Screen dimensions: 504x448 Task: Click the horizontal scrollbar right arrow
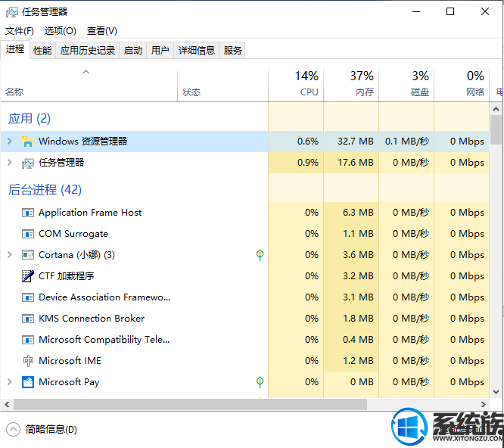tap(483, 404)
